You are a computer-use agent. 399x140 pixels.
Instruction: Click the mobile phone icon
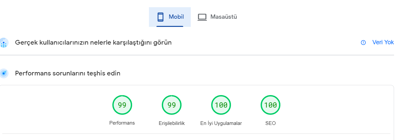160,17
